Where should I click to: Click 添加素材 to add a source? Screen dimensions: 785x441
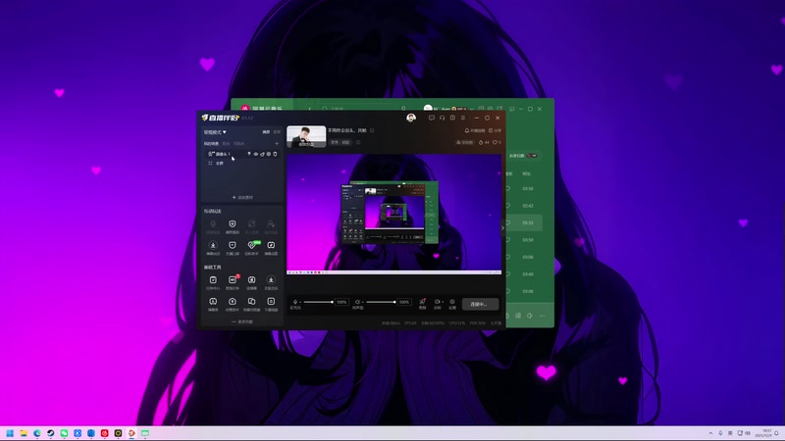[x=242, y=198]
